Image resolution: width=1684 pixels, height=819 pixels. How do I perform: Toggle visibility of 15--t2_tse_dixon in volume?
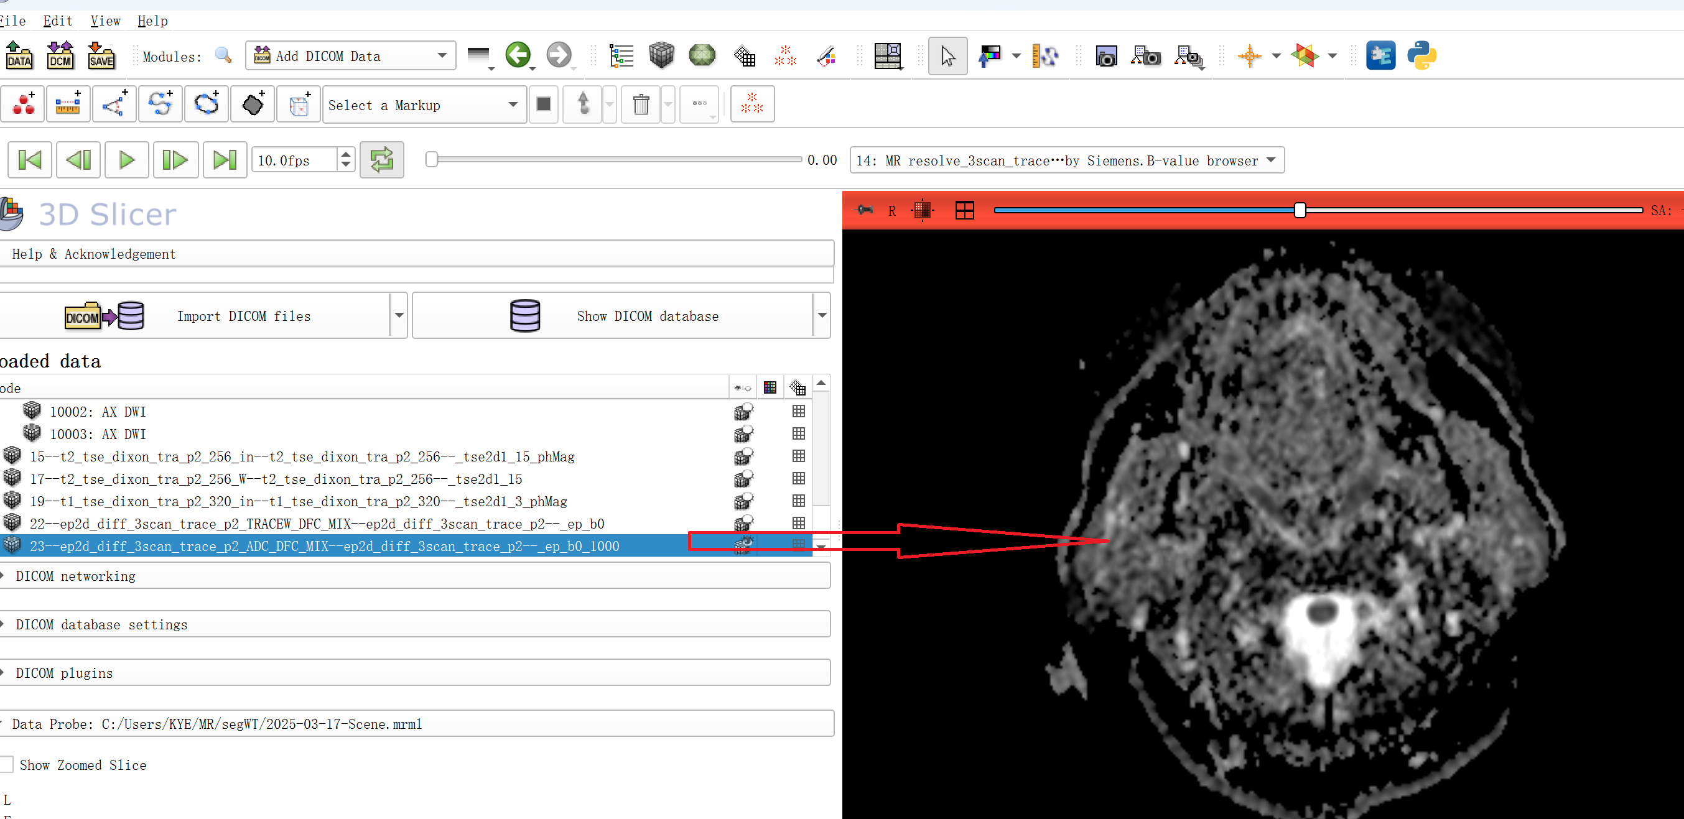743,456
